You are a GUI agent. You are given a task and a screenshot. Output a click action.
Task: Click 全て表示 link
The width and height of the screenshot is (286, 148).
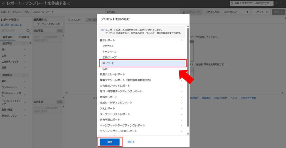click(x=5, y=25)
